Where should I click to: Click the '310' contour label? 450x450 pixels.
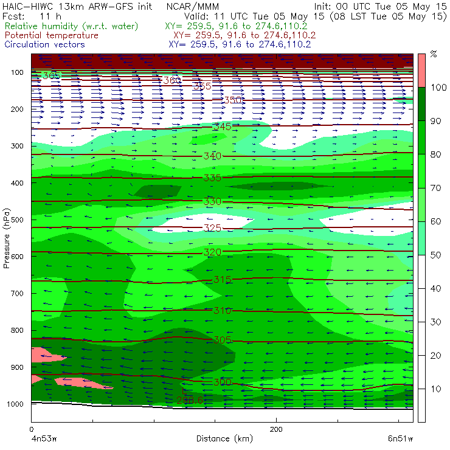click(222, 310)
